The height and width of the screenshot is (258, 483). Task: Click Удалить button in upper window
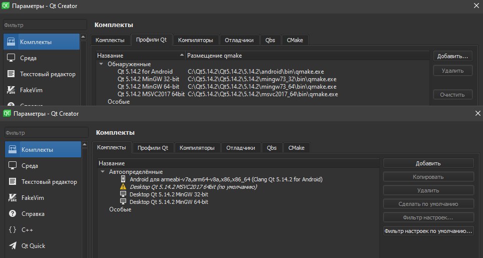point(453,71)
